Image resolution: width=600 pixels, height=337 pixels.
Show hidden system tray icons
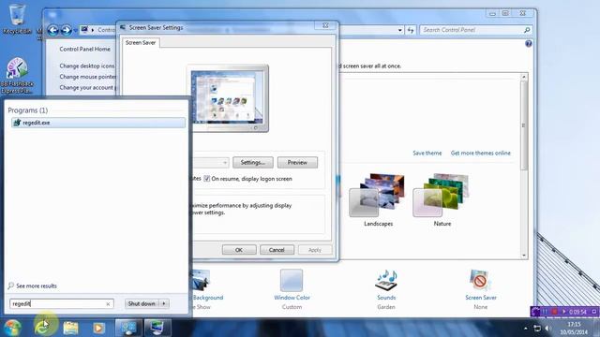coord(525,329)
